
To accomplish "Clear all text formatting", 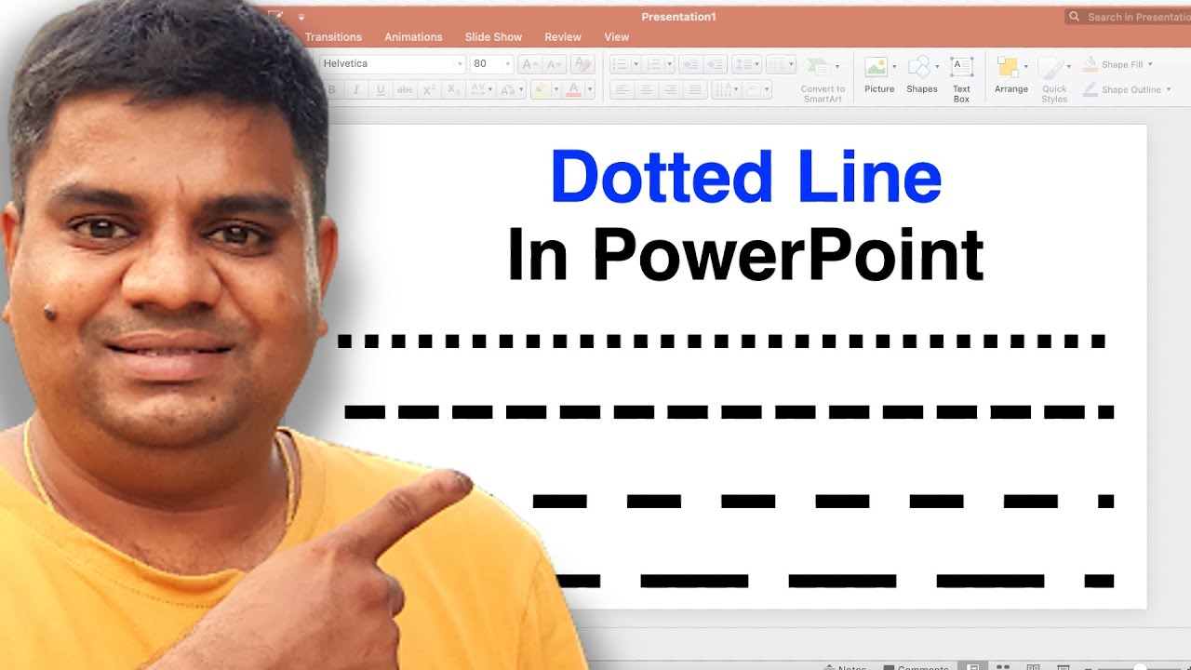I will tap(582, 64).
